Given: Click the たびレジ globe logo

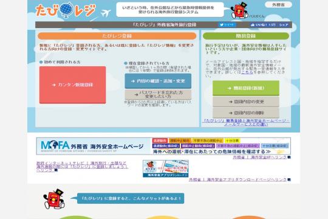Looking at the screenshot, I should pyautogui.click(x=66, y=10).
